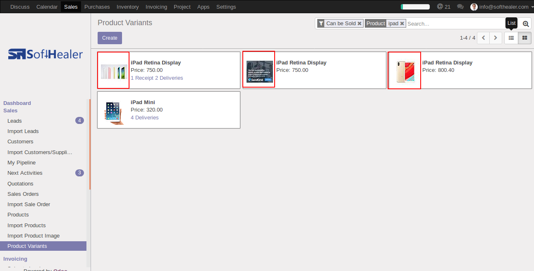Open Import Products in the sidebar
Screen dimensions: 534x271
26,225
